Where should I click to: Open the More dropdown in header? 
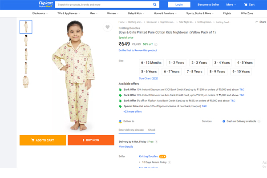(x=231, y=4)
